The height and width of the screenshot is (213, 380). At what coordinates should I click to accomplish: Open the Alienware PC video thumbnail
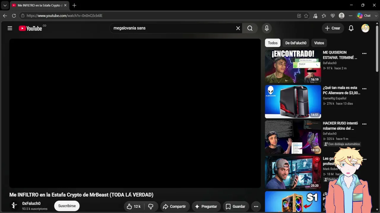click(x=293, y=102)
